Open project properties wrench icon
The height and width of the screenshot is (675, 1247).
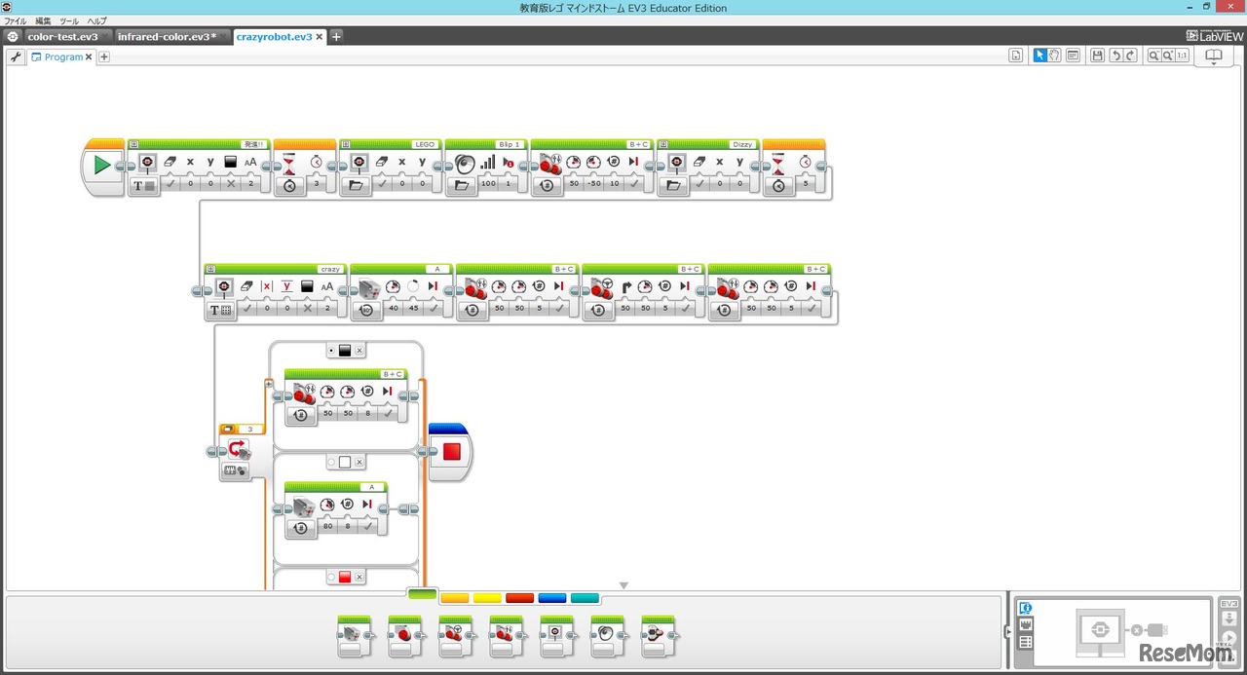pos(16,56)
